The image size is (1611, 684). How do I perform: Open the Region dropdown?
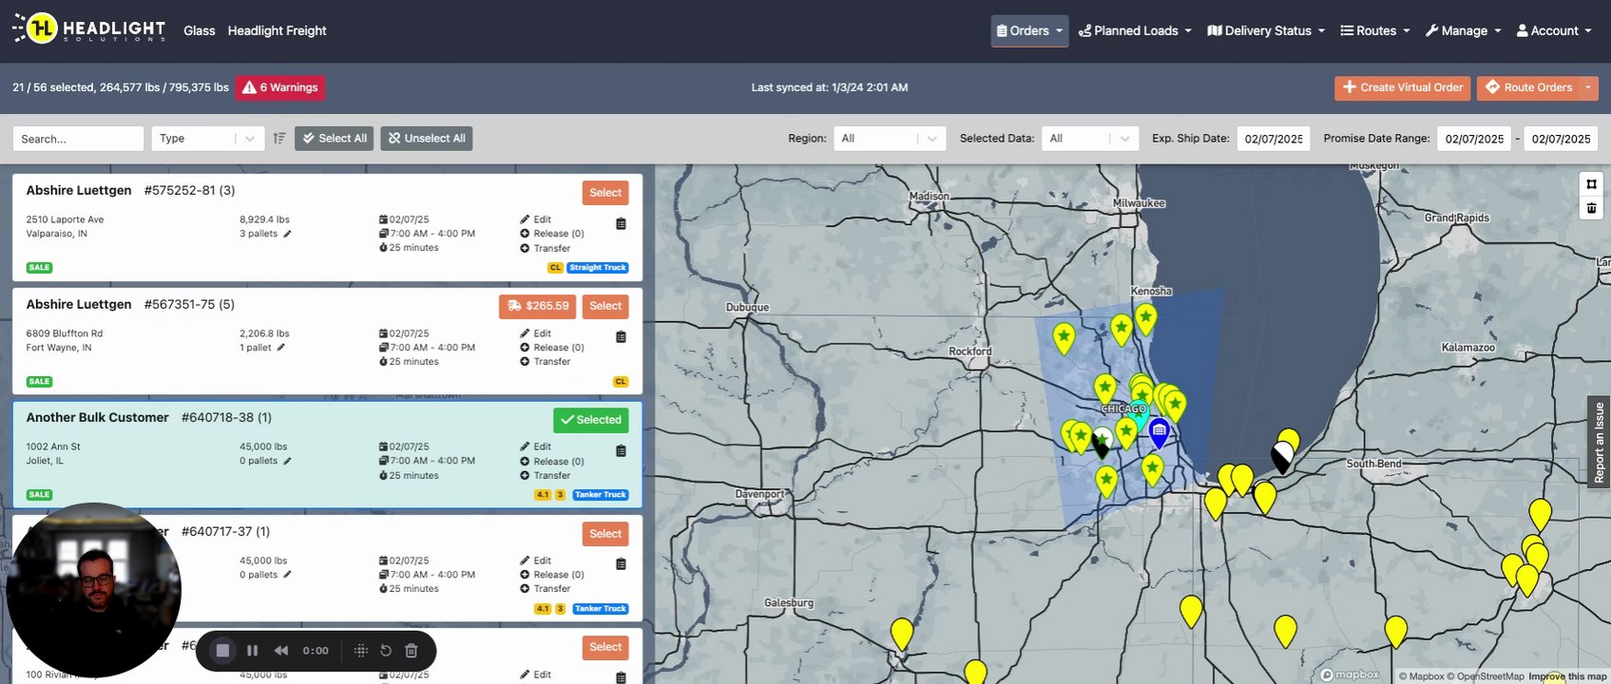click(890, 139)
